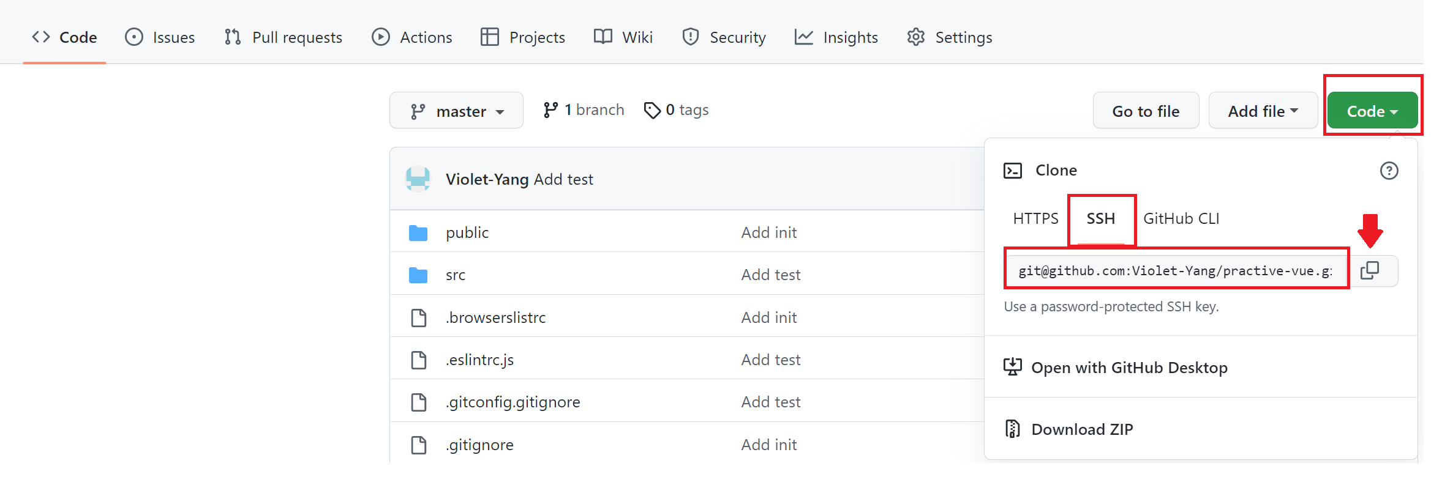Click the Violet-Yang avatar image
Viewport: 1442px width, 485px height.
pyautogui.click(x=418, y=179)
